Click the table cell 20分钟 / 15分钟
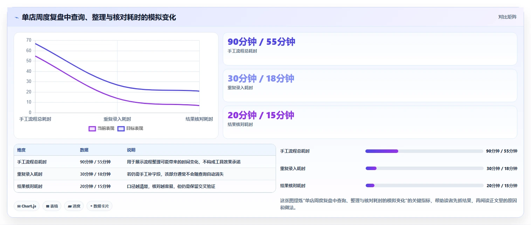 pyautogui.click(x=95, y=186)
